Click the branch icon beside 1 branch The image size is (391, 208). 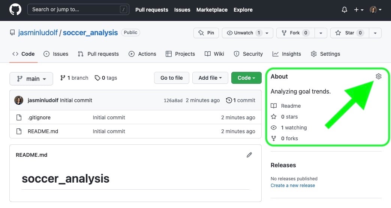[63, 78]
